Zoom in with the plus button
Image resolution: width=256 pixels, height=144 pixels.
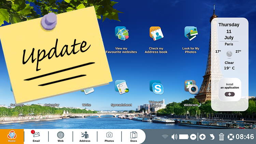coord(202,137)
